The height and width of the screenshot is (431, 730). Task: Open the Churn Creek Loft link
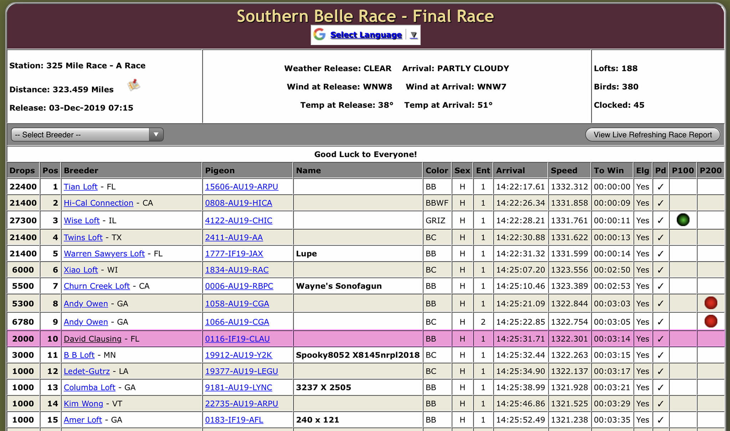[x=97, y=286]
